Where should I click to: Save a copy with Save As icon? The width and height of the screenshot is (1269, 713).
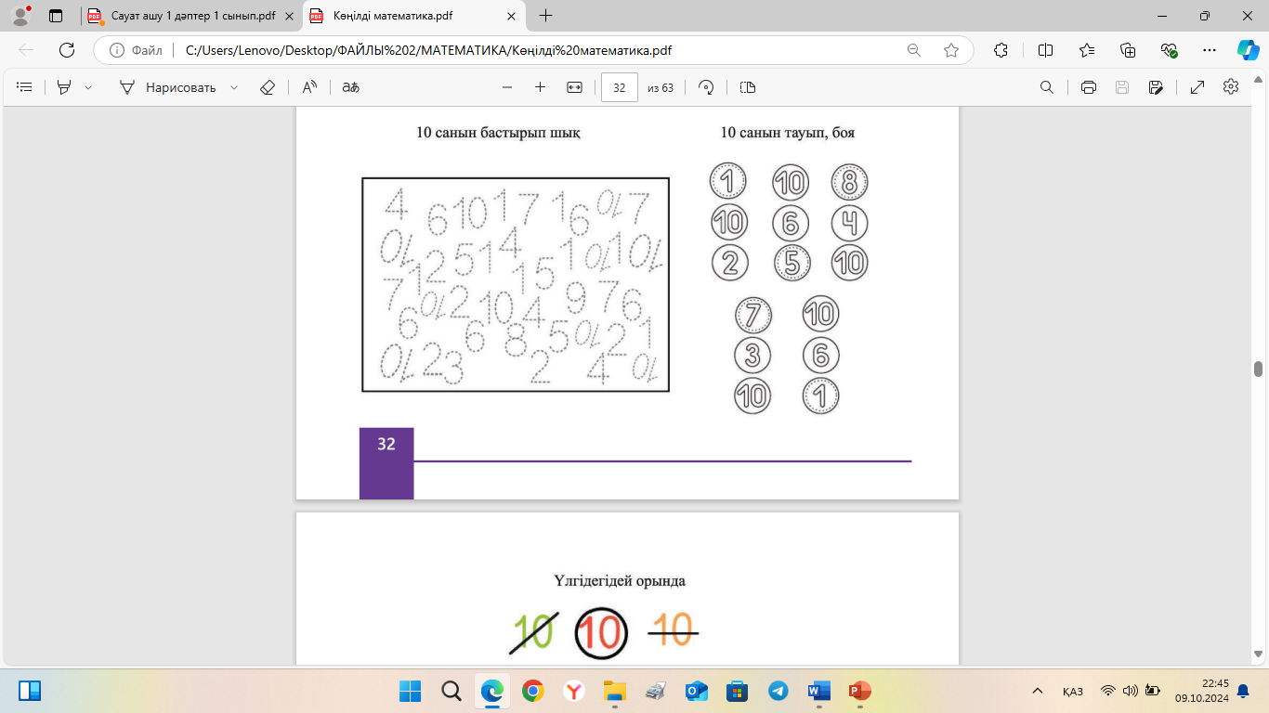1156,87
